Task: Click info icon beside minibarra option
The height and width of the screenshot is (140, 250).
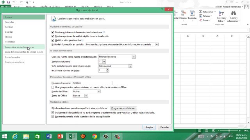Action: tap(104, 32)
